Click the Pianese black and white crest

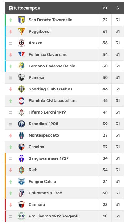click(22, 78)
